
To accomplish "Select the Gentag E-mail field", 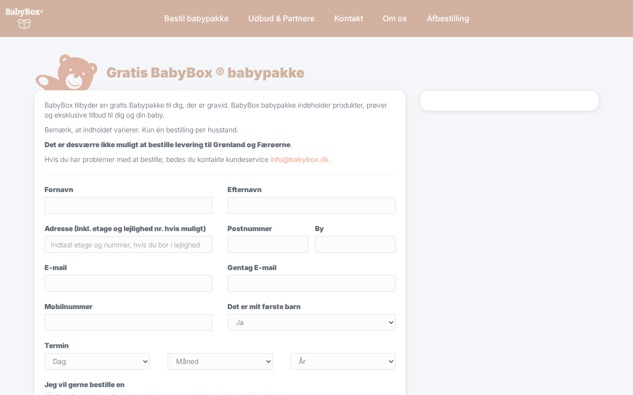I will (x=312, y=283).
